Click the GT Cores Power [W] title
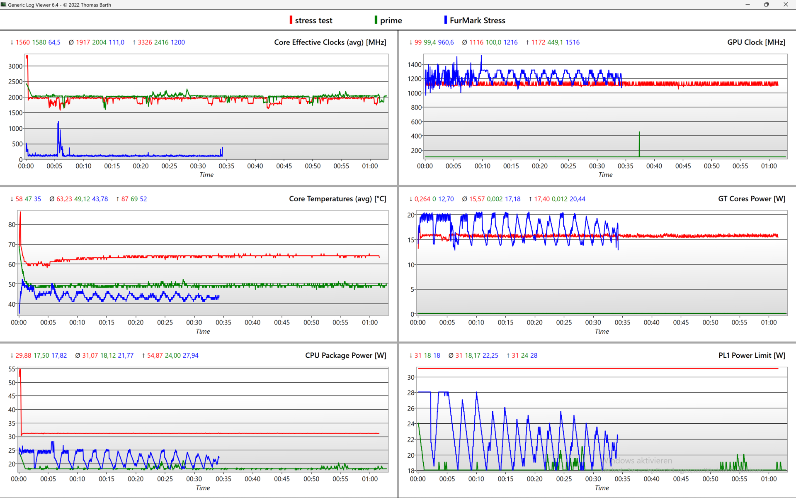 pos(751,199)
